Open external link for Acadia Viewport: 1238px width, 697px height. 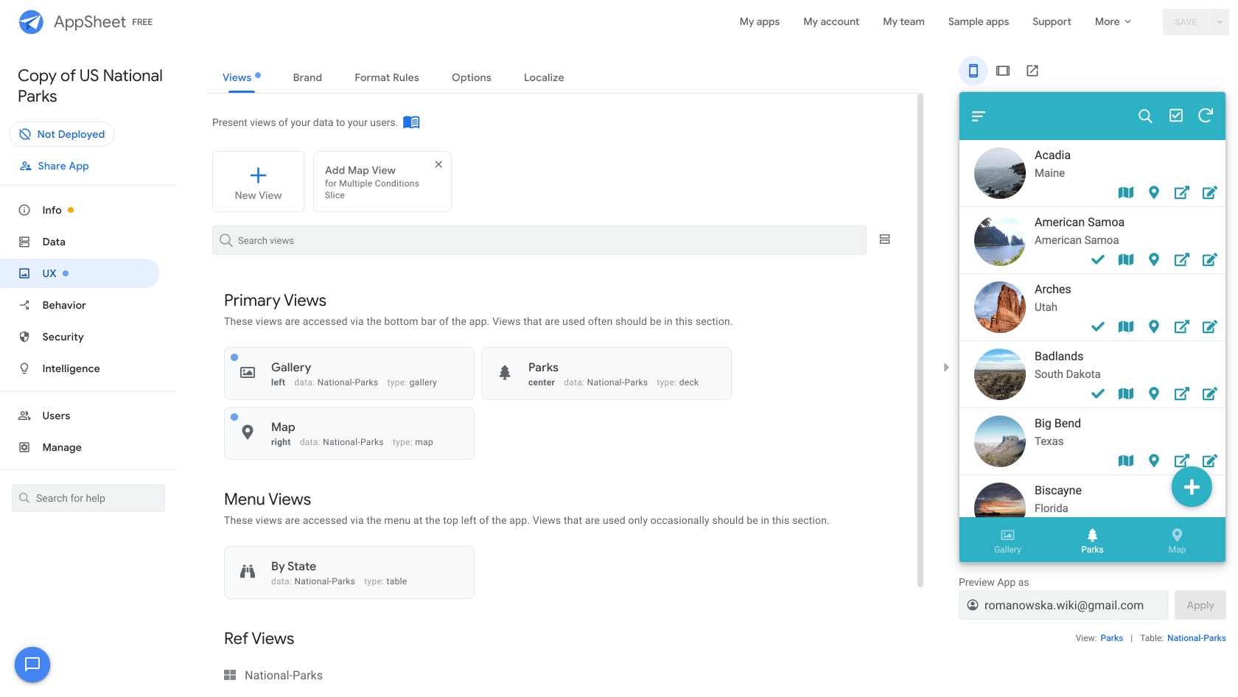point(1182,192)
